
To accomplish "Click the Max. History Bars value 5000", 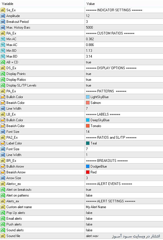I will pyautogui.click(x=89, y=28).
